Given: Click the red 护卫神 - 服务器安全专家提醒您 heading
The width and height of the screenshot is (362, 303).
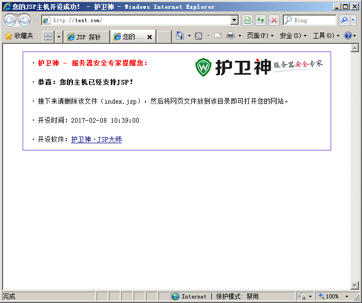Looking at the screenshot, I should (x=93, y=63).
